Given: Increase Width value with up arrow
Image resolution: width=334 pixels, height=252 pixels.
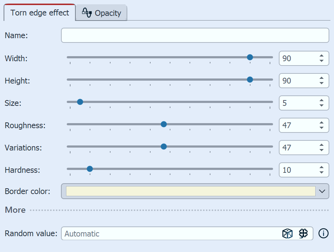Looking at the screenshot, I should (x=321, y=56).
